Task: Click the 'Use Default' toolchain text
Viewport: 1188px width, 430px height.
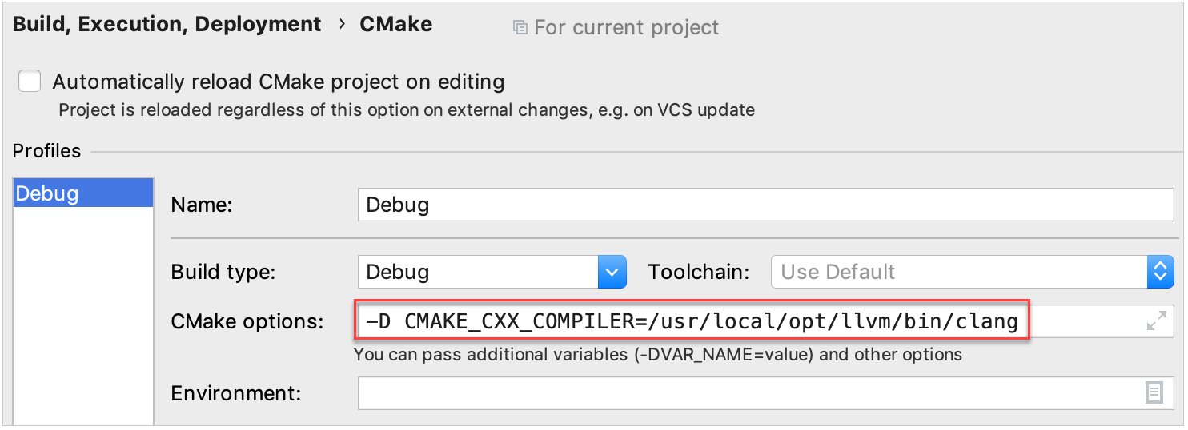Action: [x=837, y=272]
